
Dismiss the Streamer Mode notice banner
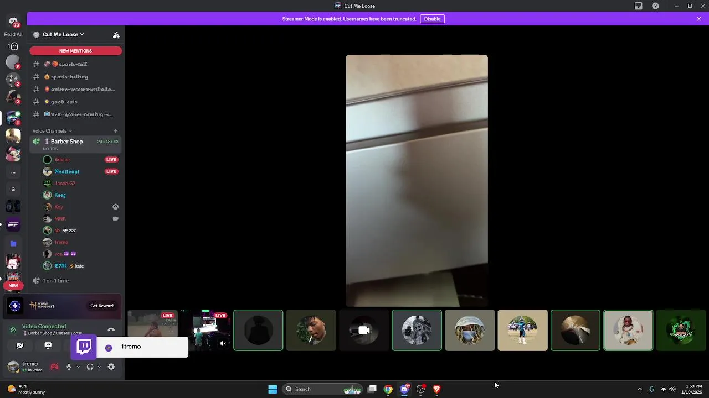(x=699, y=19)
